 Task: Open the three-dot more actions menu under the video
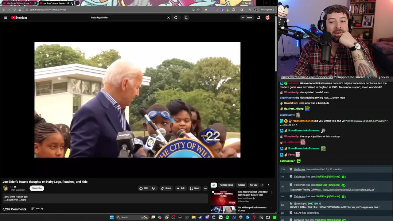coord(205,188)
